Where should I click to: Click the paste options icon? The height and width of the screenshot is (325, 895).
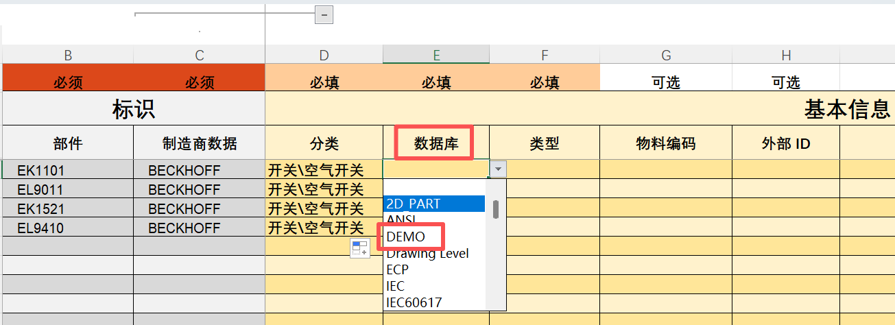[360, 249]
